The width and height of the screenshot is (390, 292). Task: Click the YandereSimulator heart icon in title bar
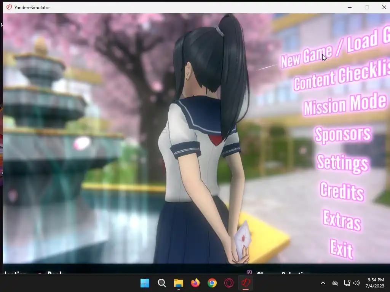pos(9,7)
